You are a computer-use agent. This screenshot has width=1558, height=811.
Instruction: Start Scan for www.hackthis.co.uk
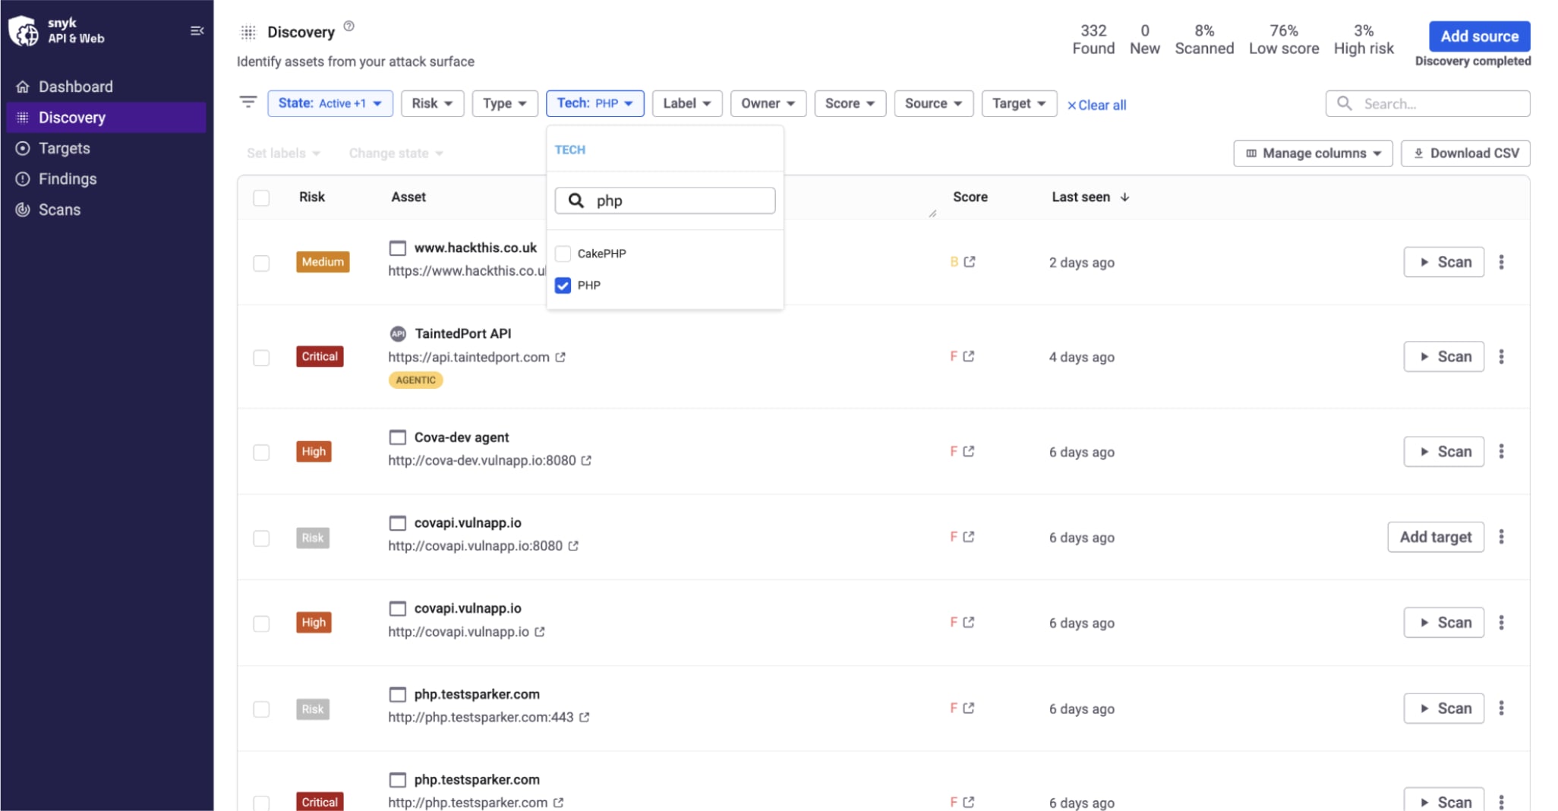(1444, 262)
